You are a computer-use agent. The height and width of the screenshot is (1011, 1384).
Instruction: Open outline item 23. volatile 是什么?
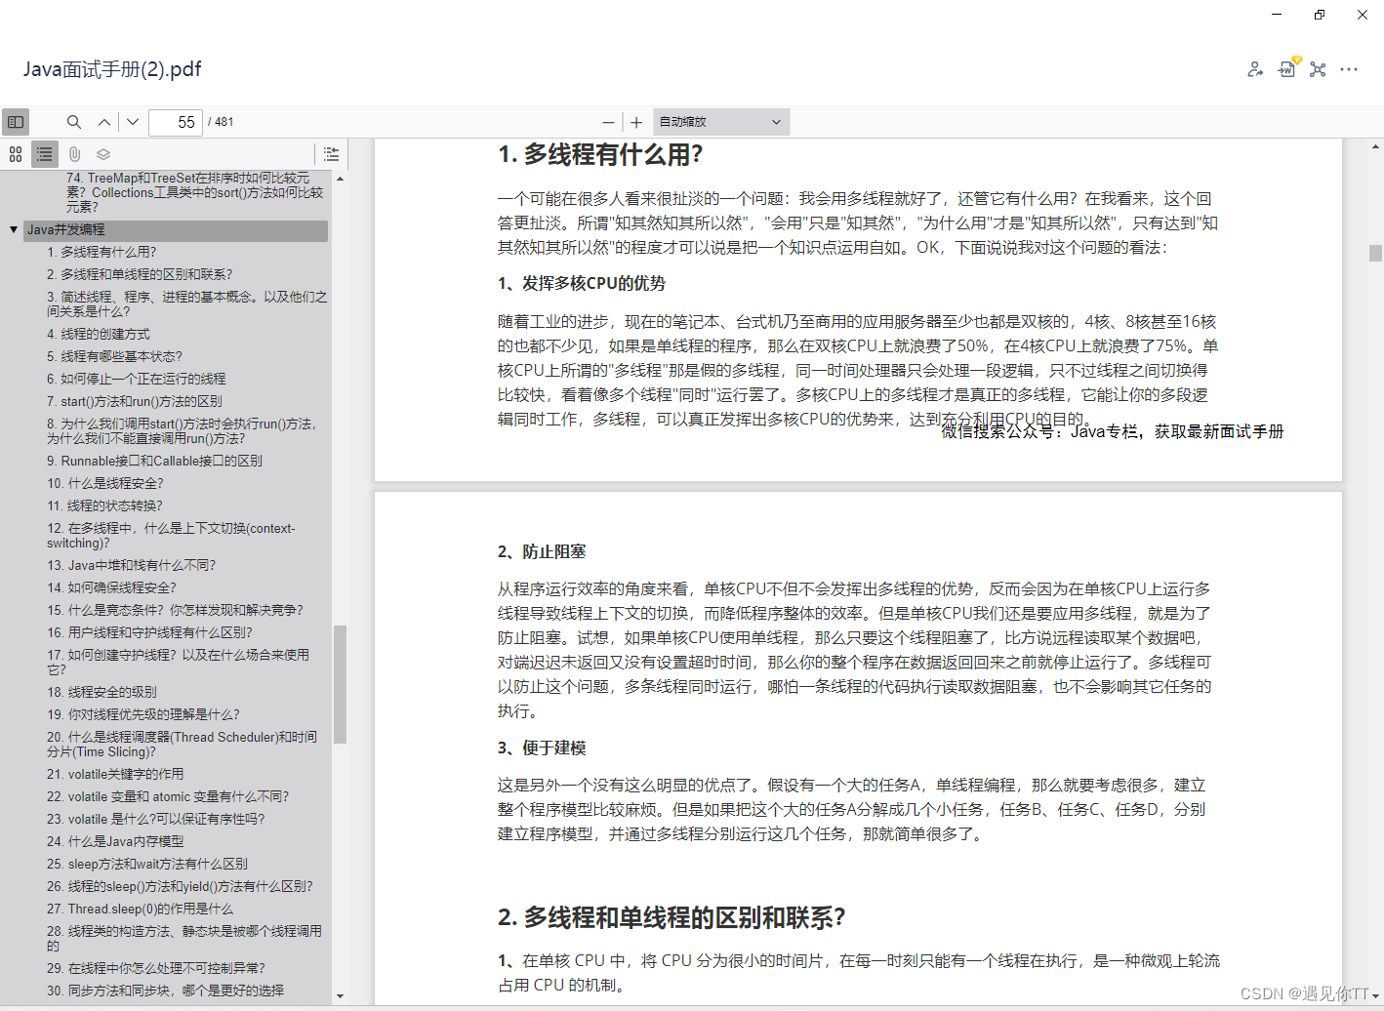coord(156,819)
